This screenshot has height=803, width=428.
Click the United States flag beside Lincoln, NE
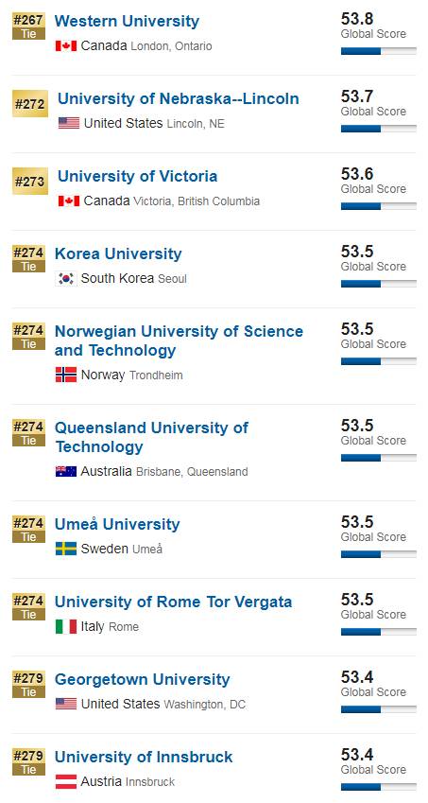point(69,123)
